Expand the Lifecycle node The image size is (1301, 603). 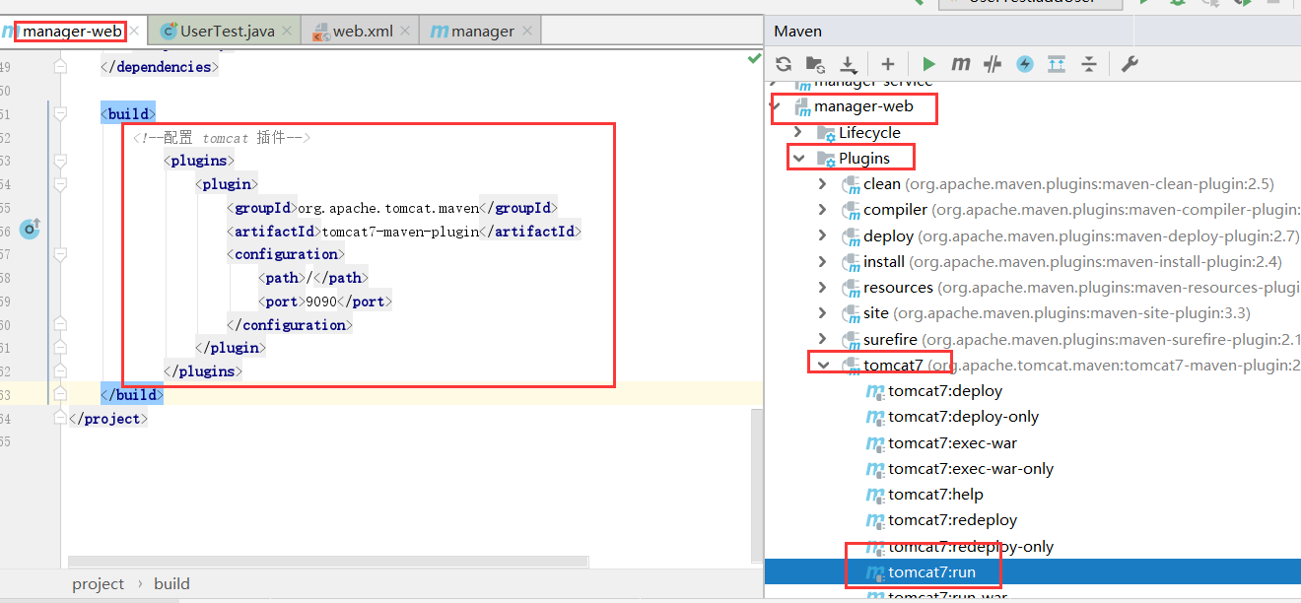click(797, 132)
